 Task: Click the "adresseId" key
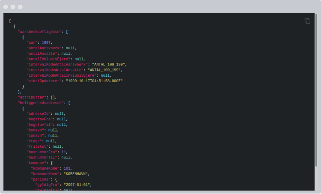[39, 113]
